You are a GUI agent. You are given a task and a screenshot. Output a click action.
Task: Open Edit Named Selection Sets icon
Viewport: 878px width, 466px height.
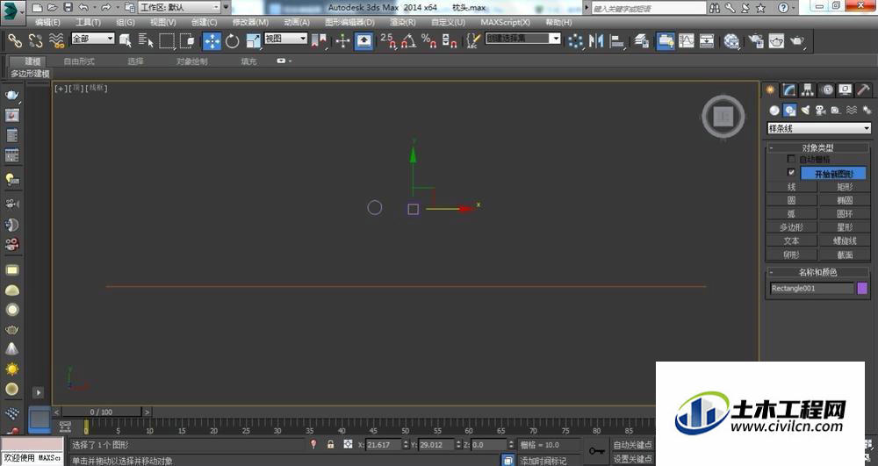coord(473,41)
